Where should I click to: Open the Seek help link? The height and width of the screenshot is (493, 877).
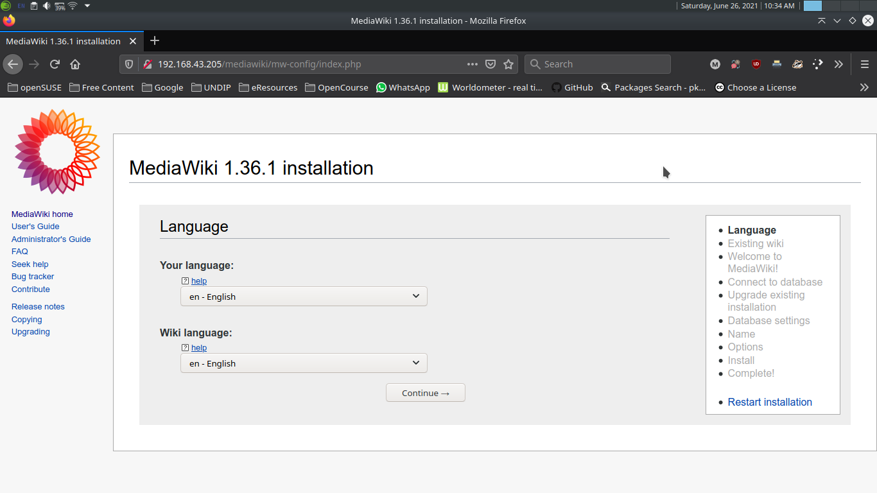pyautogui.click(x=30, y=264)
